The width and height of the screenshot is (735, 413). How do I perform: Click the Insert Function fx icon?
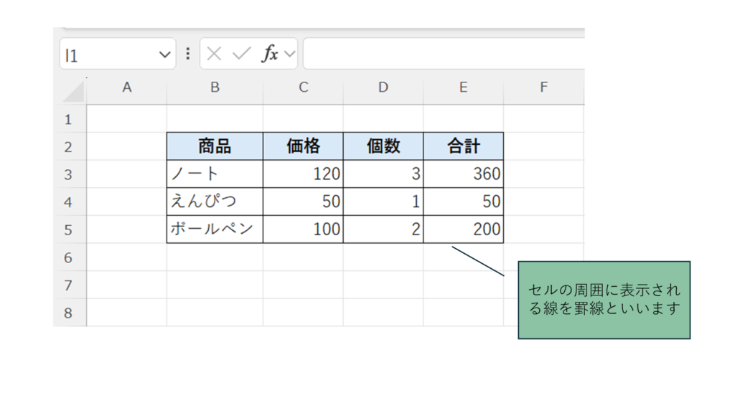pyautogui.click(x=269, y=54)
